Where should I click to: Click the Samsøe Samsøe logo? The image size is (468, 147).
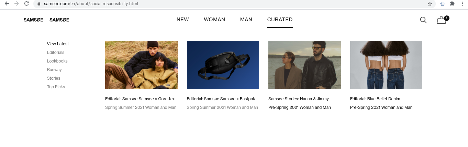(x=46, y=20)
